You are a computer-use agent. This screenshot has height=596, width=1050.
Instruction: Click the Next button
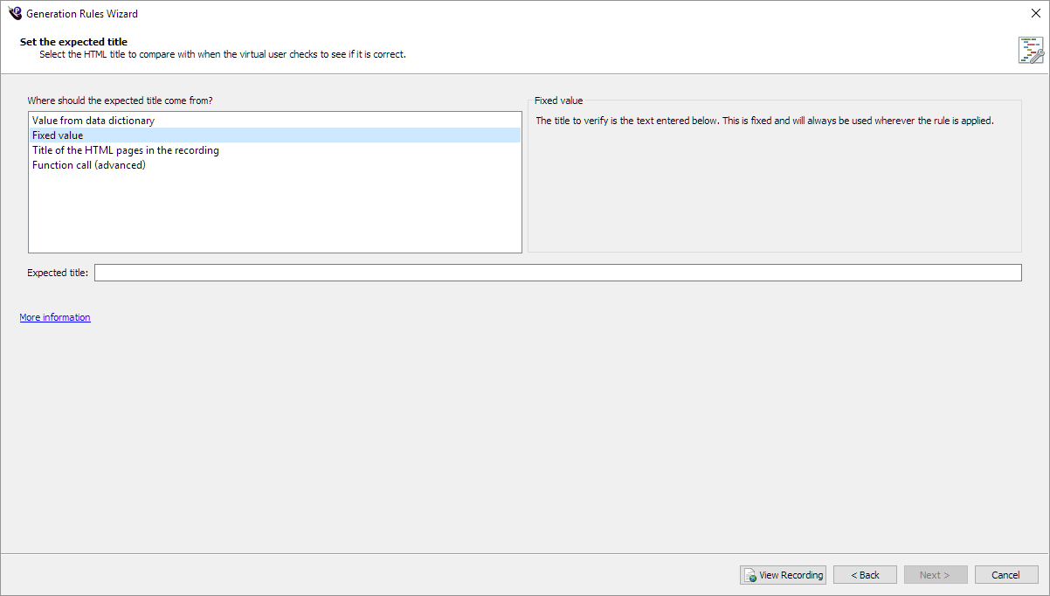[935, 575]
